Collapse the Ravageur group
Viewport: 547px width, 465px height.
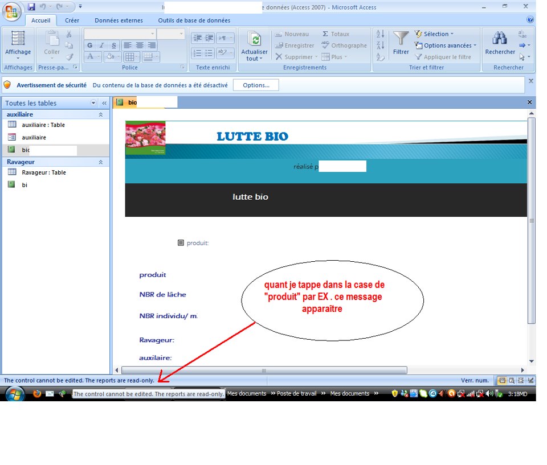click(100, 162)
